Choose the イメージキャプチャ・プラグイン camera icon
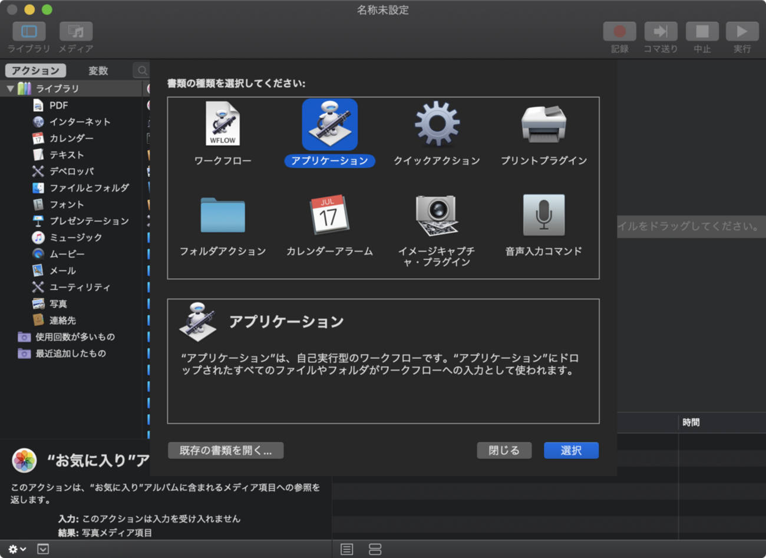The width and height of the screenshot is (766, 558). click(x=437, y=216)
